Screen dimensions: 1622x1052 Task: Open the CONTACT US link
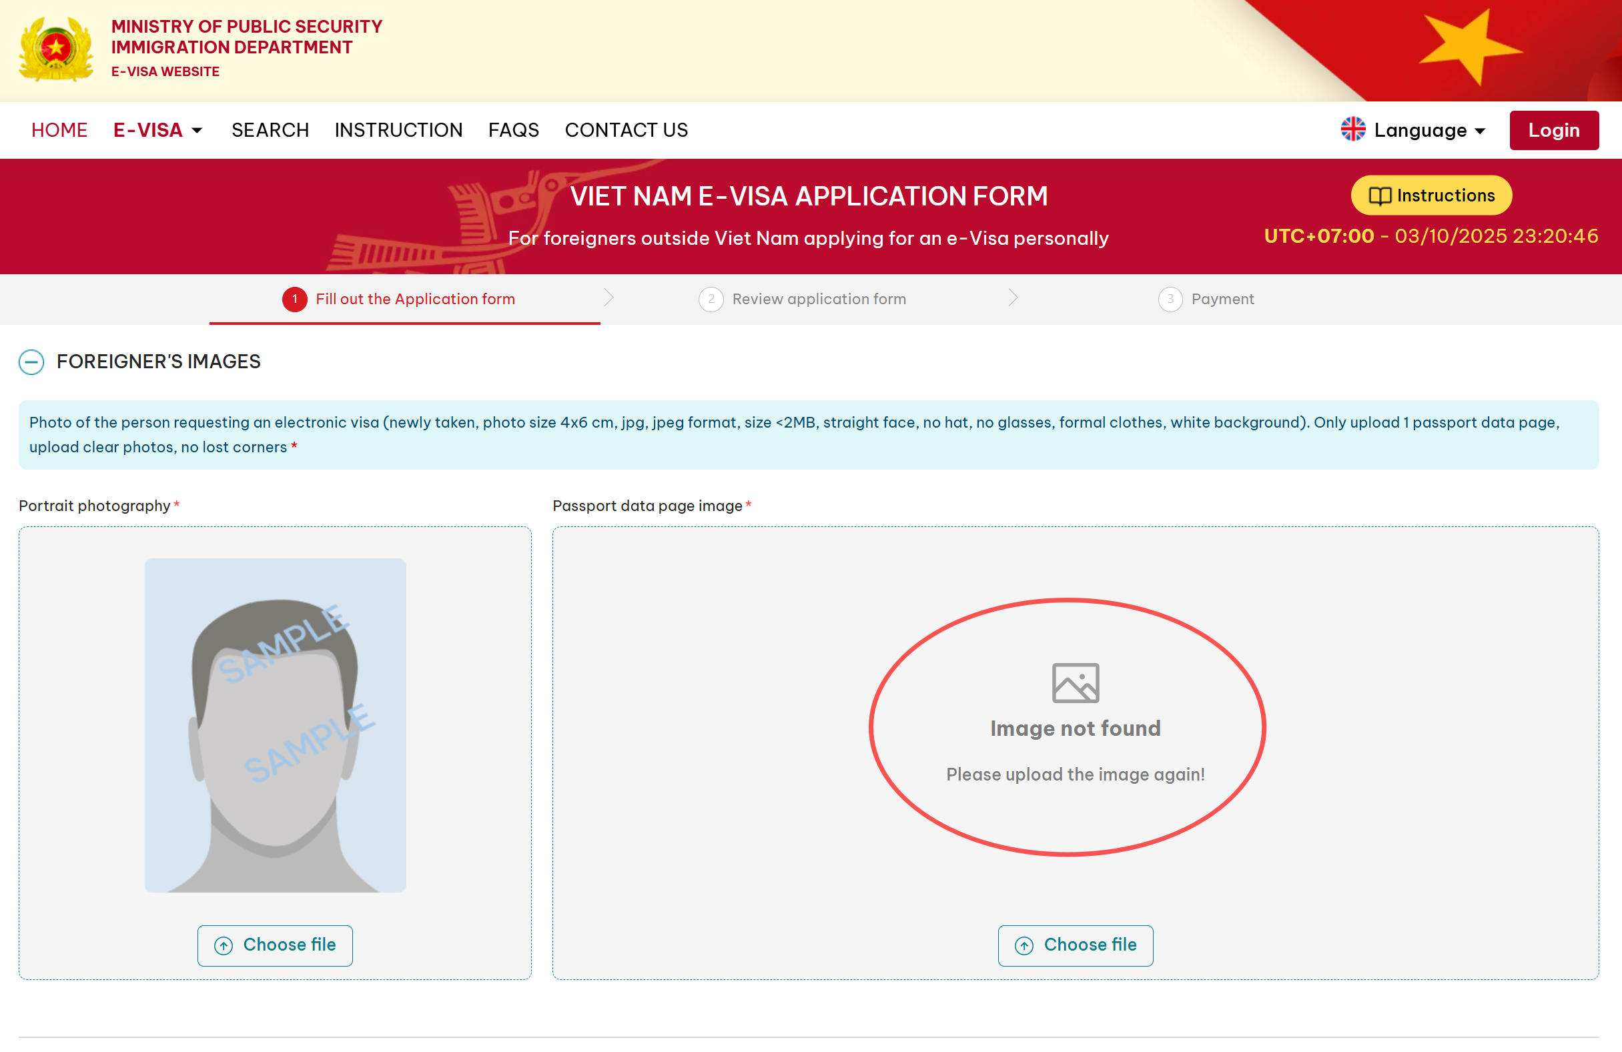[x=626, y=130]
